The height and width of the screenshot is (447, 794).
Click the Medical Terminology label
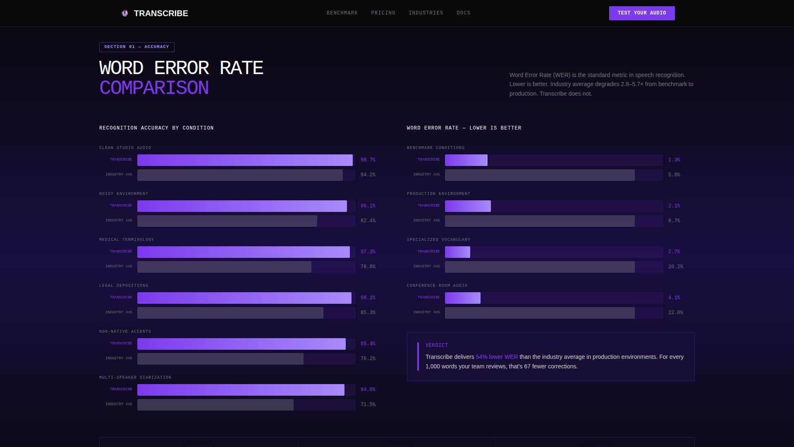point(126,240)
